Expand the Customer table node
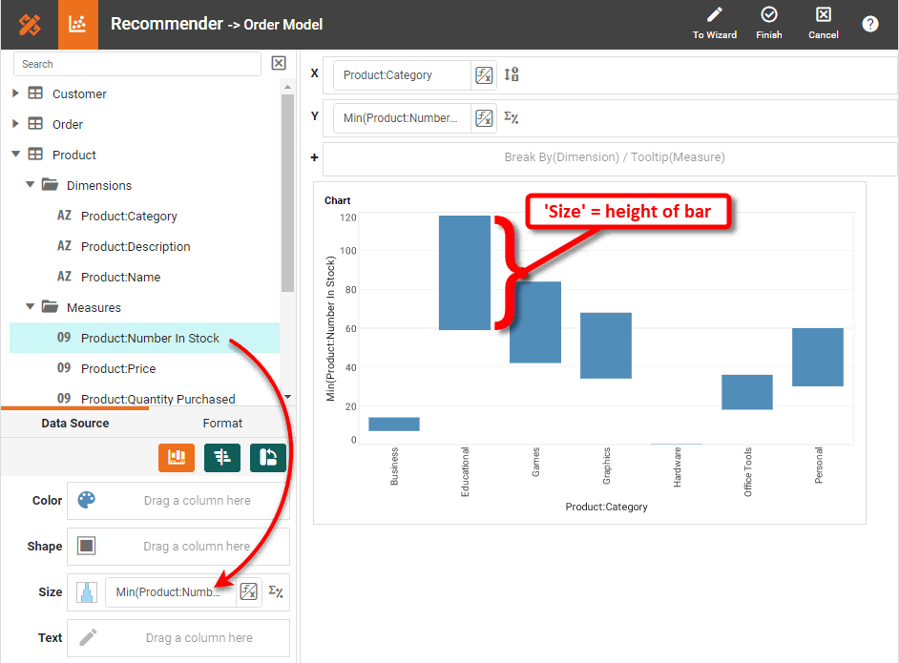 pos(15,93)
